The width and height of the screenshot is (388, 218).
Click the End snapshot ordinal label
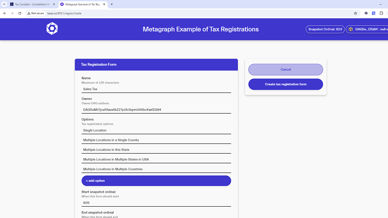tap(97, 213)
